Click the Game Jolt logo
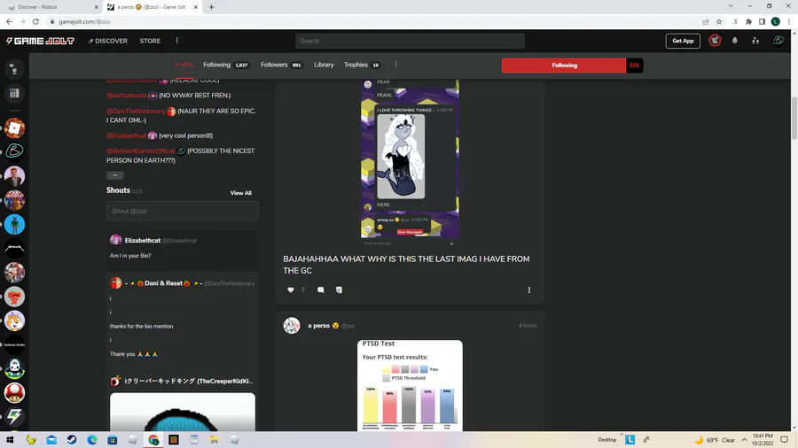The height and width of the screenshot is (448, 798). tap(40, 41)
